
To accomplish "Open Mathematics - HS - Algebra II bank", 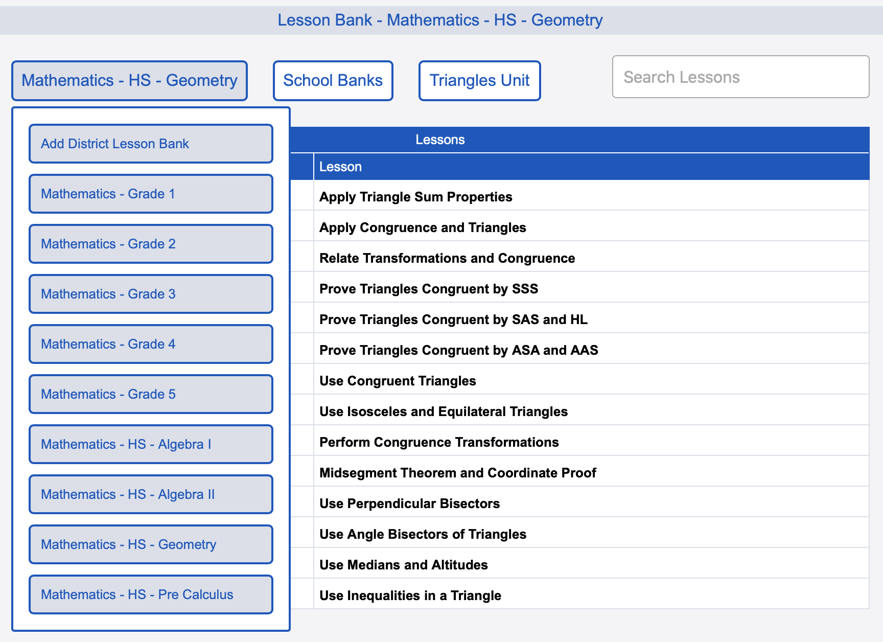I will click(151, 494).
